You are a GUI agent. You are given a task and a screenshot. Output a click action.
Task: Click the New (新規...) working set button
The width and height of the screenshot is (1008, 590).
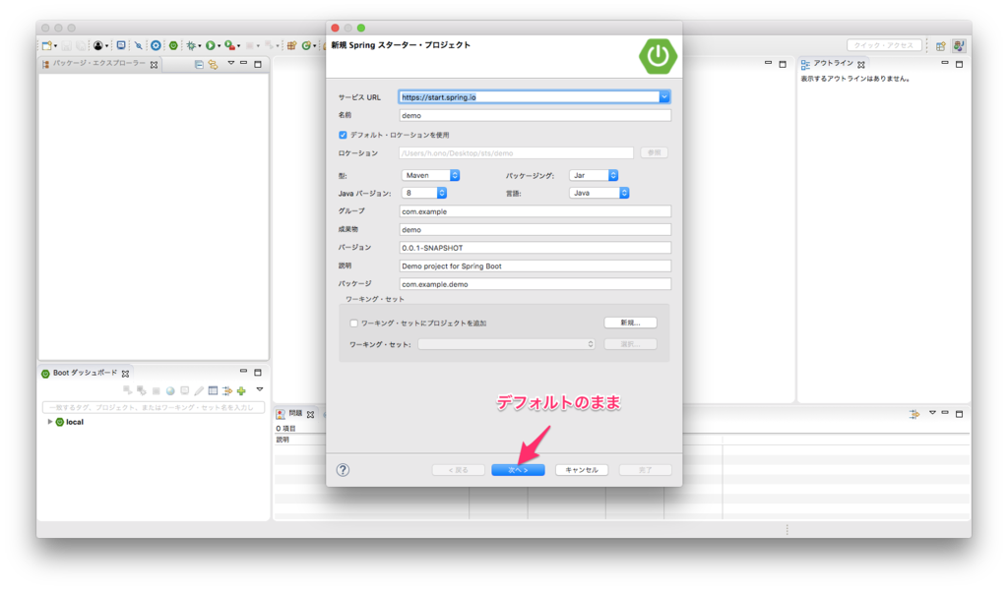630,323
